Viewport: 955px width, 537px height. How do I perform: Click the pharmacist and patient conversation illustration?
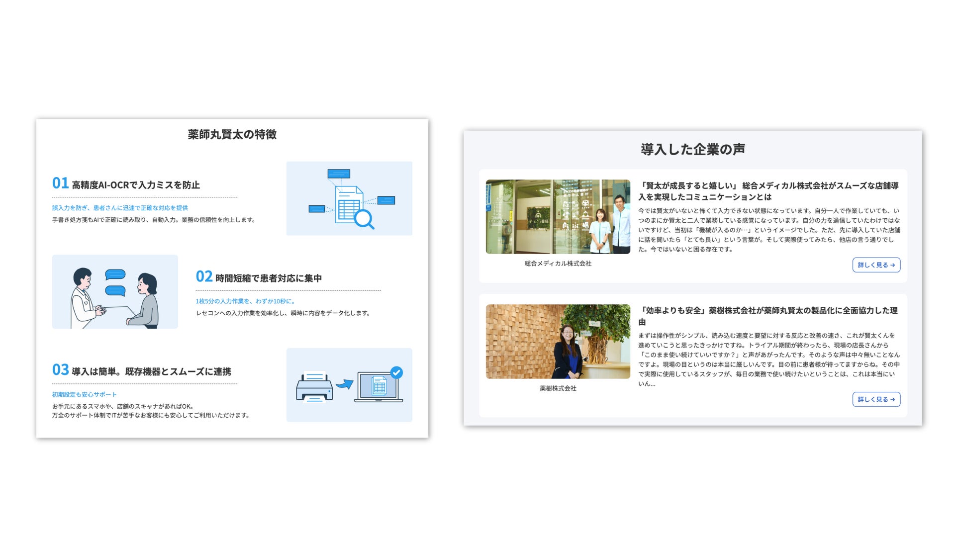pos(115,292)
